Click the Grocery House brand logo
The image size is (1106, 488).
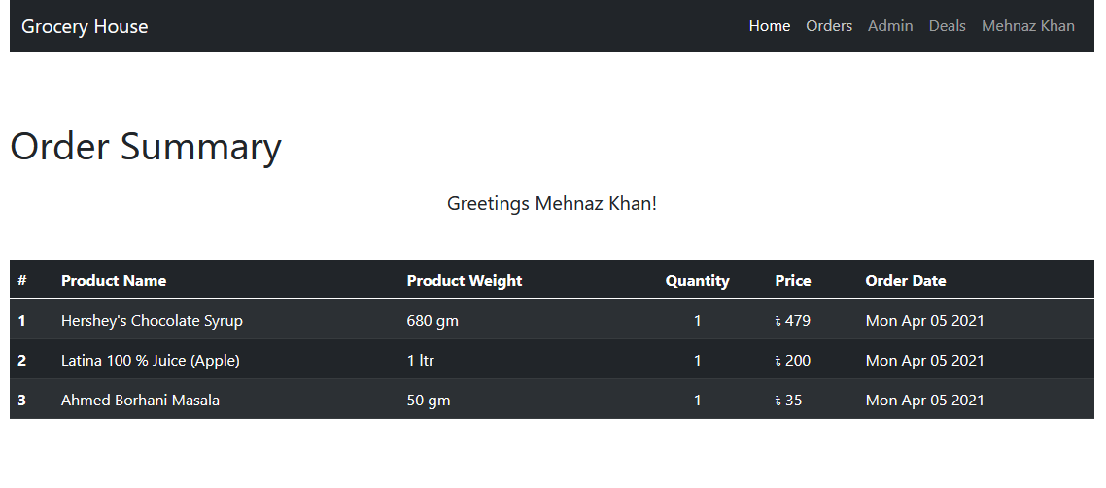85,26
